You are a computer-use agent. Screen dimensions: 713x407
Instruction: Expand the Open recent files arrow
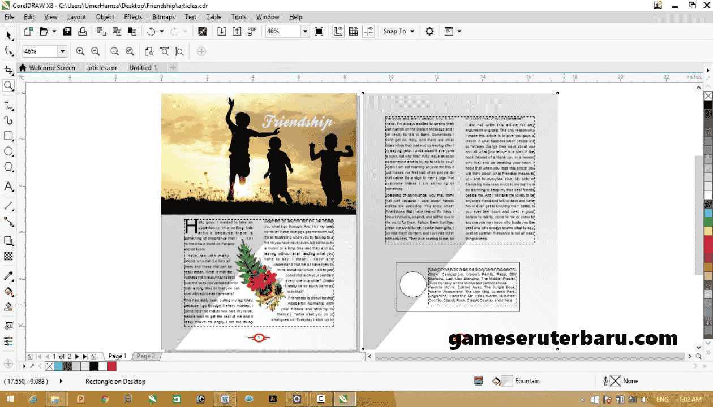pyautogui.click(x=54, y=31)
